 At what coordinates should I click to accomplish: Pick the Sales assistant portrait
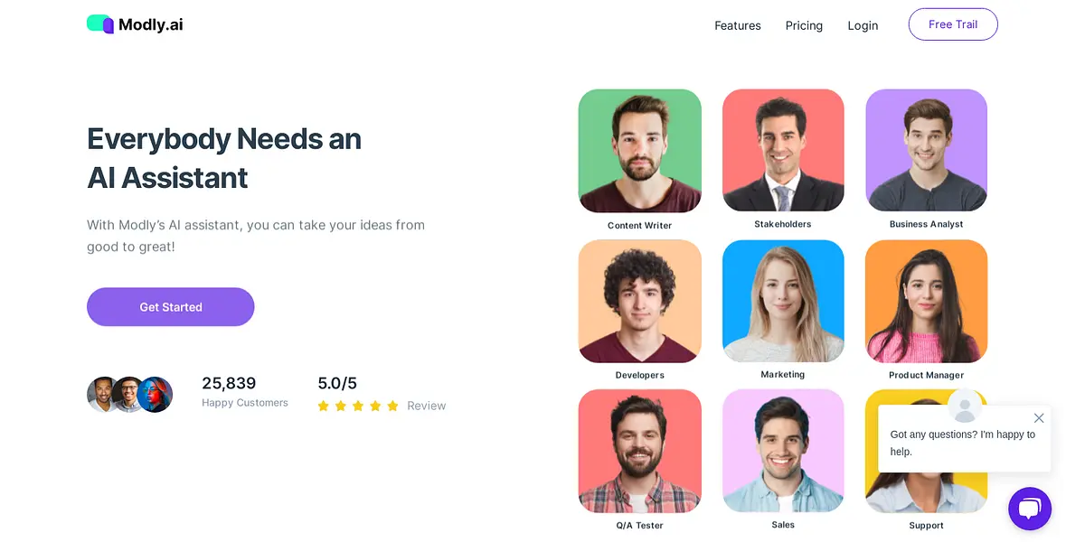coord(783,451)
